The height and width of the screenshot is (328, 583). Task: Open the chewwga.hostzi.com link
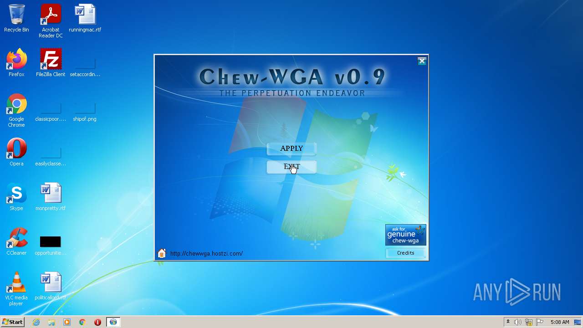click(x=206, y=253)
